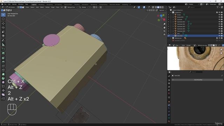Viewport: 224px width, 126px height.
Task: Select the Loop Cut tool
Action: click(3, 66)
